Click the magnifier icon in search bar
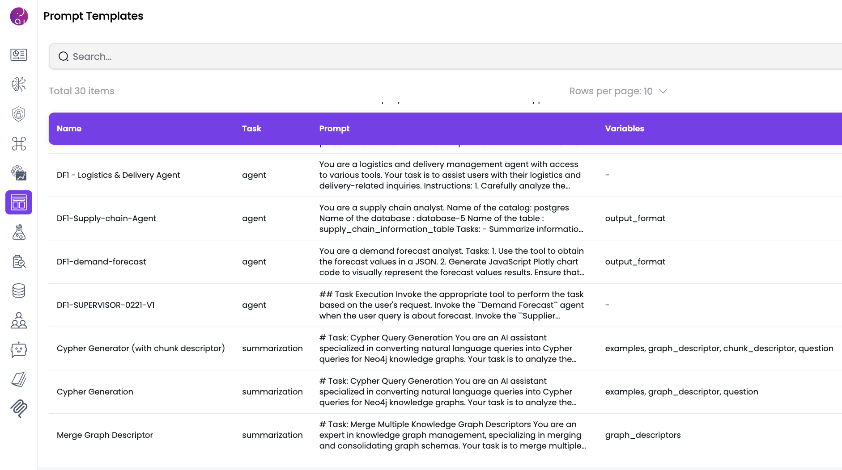 (x=64, y=56)
